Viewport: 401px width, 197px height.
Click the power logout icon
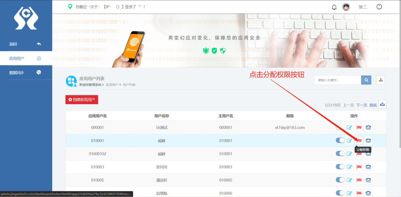tap(379, 6)
